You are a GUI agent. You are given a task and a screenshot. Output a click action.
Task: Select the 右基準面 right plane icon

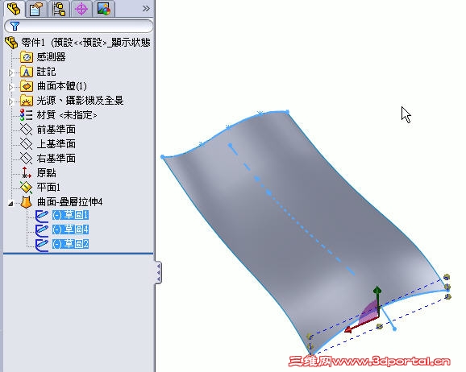coord(26,159)
